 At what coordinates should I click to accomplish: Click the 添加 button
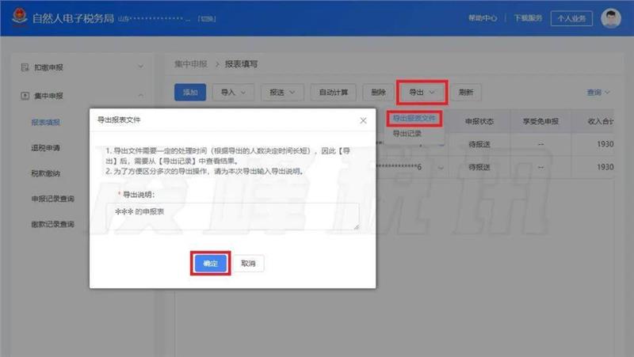tap(190, 93)
